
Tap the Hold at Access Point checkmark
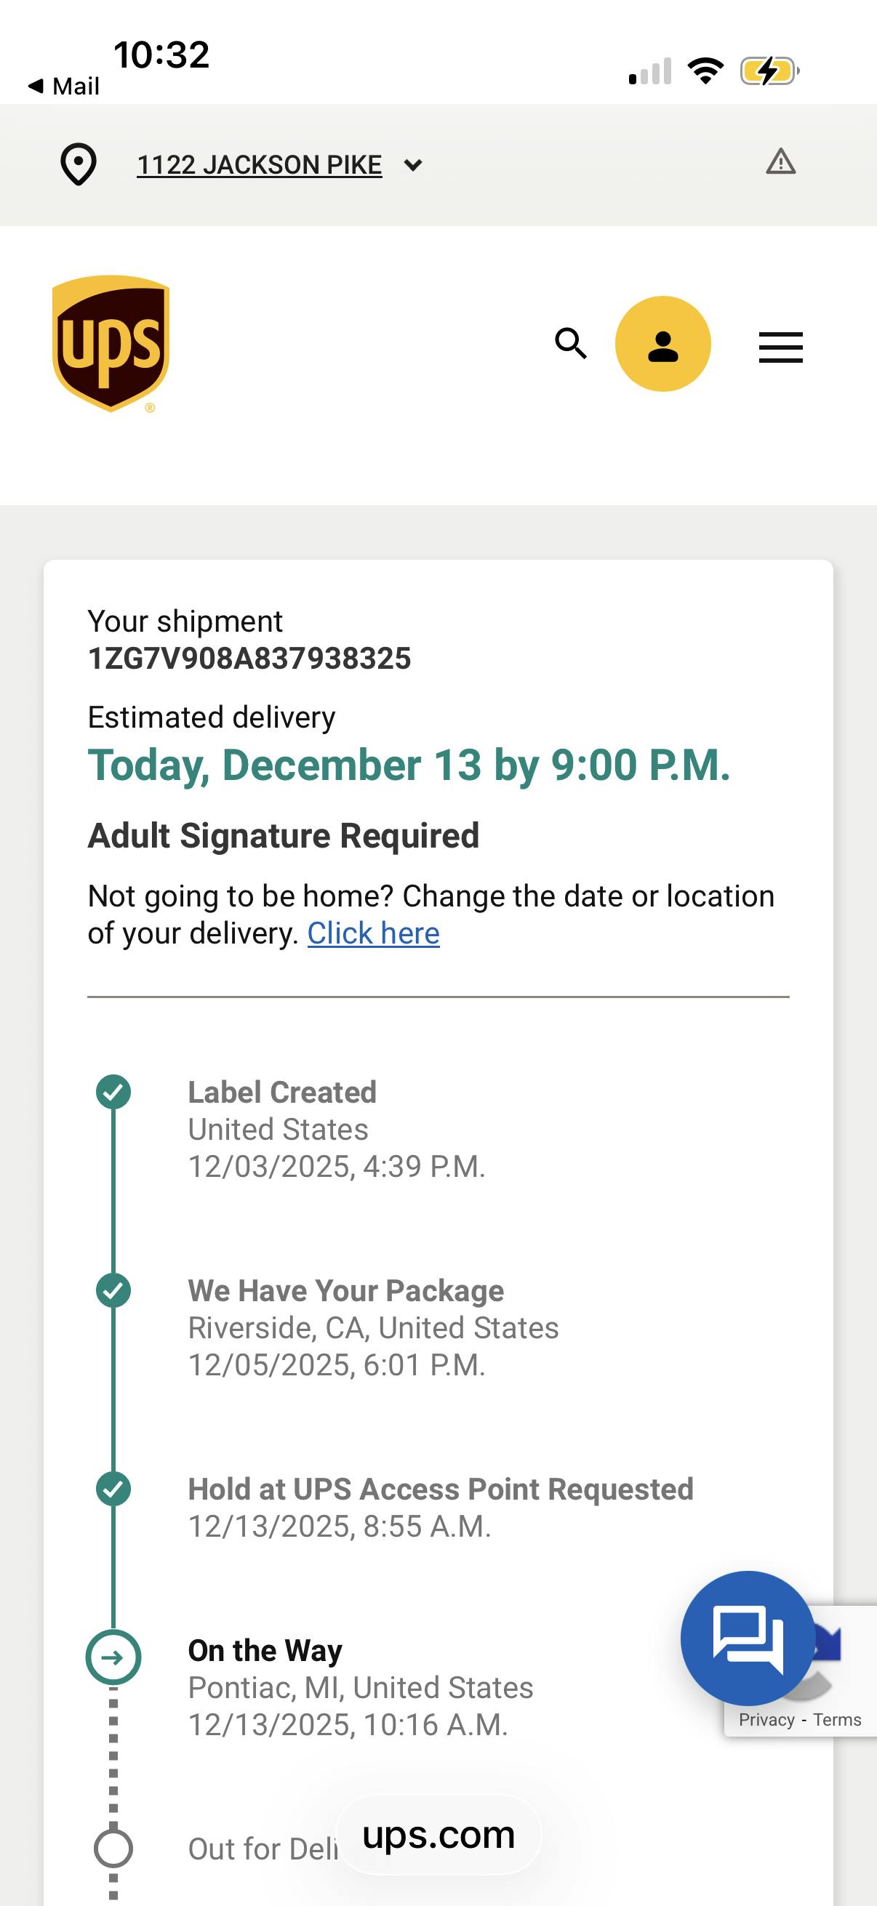click(113, 1489)
